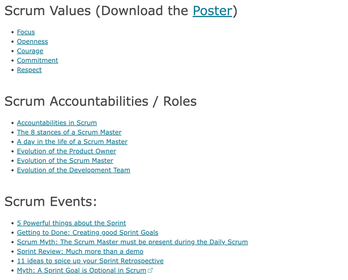Open the Openness link
Screen dimensions: 348x280
[x=32, y=41]
